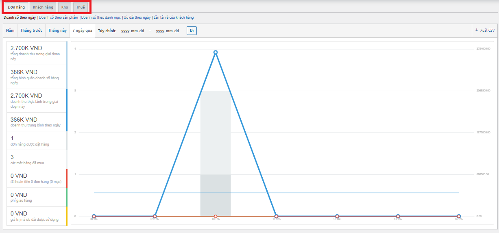Open the Kho reports tab
Image resolution: width=499 pixels, height=233 pixels.
65,7
